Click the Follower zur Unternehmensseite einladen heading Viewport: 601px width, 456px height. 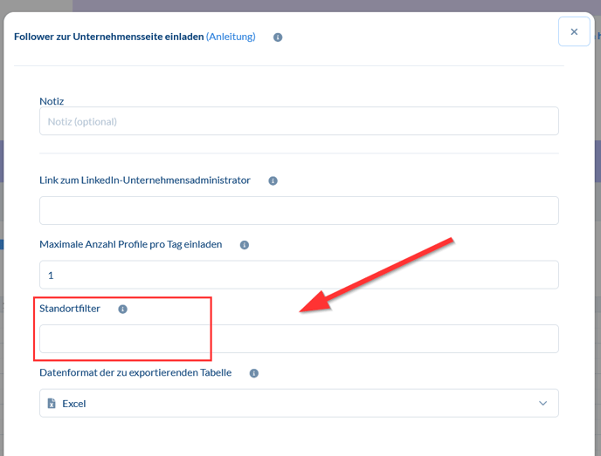coord(108,37)
